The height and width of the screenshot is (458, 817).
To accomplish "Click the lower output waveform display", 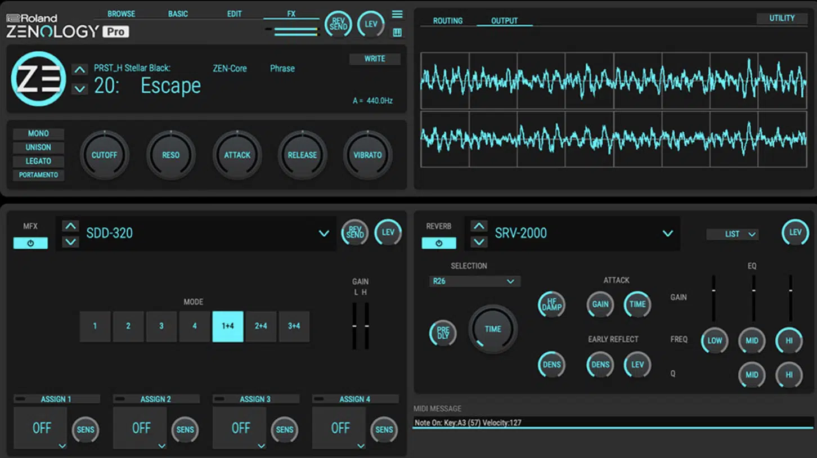I will [x=614, y=138].
